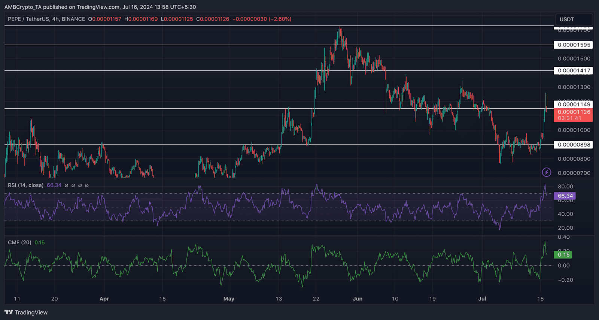Screen dimensions: 599x320
Task: Click the CMF reading 0.15 beside the title
Action: click(39, 242)
